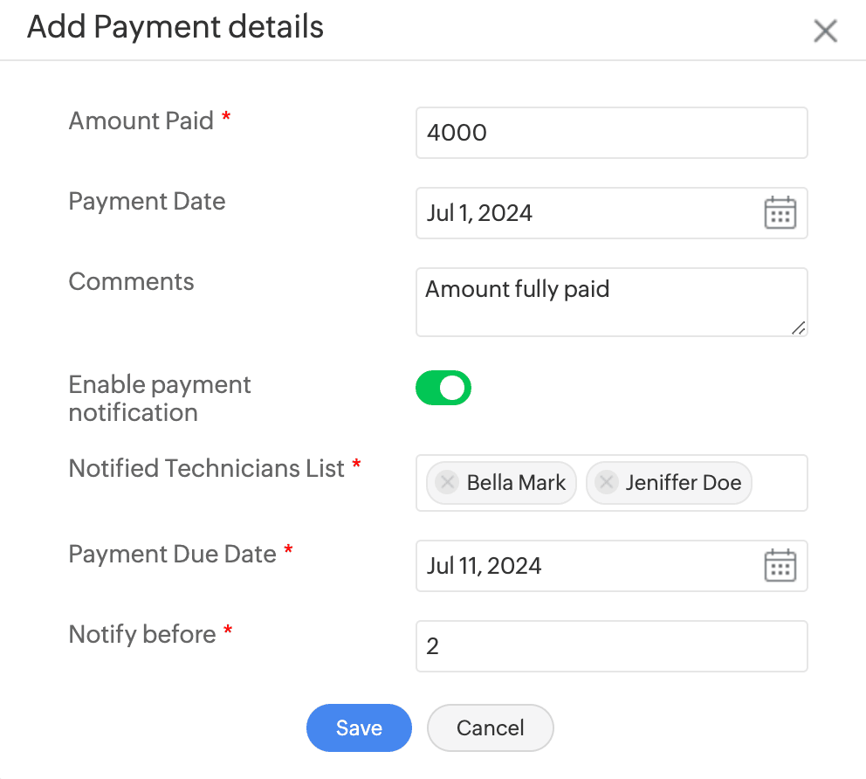
Task: Open the Payment Date calendar picker
Action: (x=780, y=213)
